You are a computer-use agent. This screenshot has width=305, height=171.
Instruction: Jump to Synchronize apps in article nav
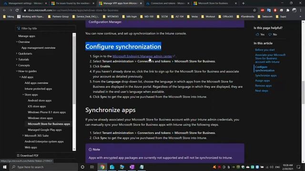(x=266, y=76)
